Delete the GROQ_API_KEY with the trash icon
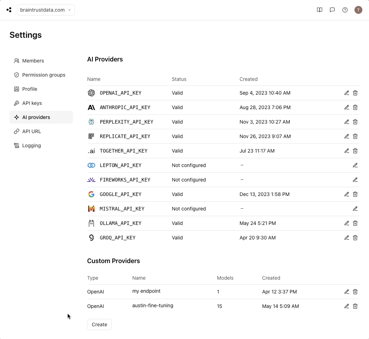Screen dimensions: 369x339 (x=355, y=238)
